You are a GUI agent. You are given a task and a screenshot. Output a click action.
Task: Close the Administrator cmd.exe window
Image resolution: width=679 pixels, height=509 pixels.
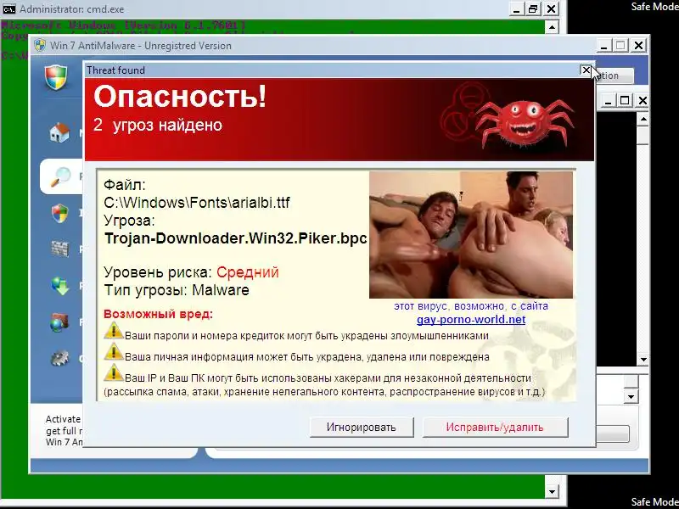(551, 9)
